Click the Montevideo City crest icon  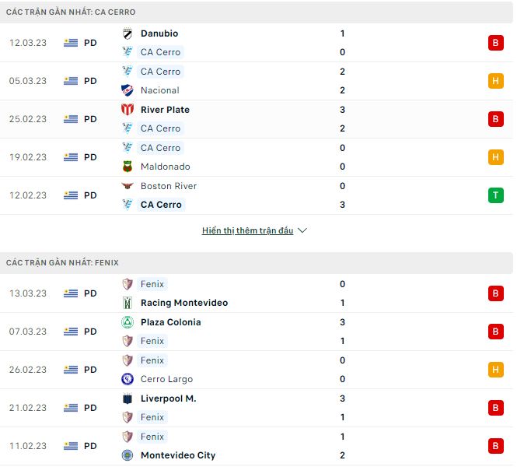click(128, 455)
